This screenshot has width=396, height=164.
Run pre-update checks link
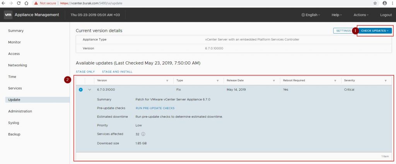[x=155, y=108]
